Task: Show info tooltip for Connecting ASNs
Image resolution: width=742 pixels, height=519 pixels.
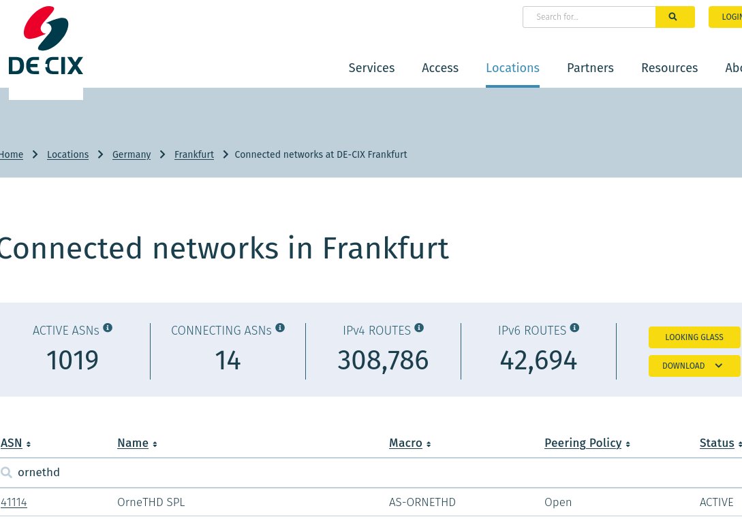Action: click(x=280, y=328)
